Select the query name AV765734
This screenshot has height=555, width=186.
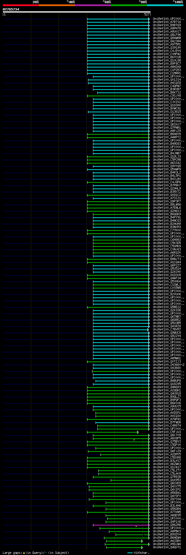[x=11, y=9]
